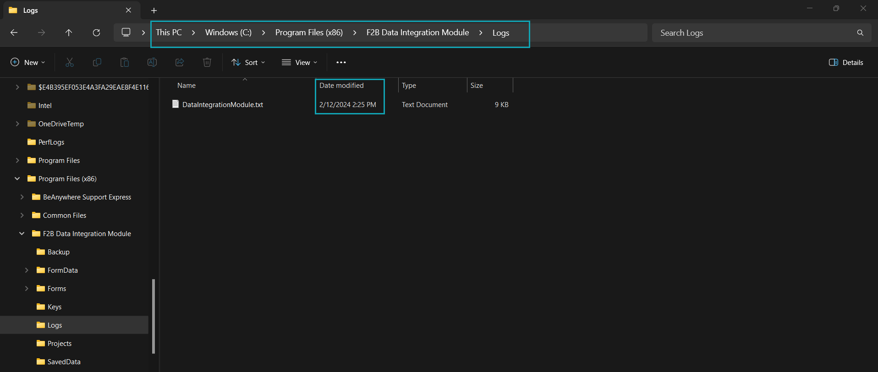Screen dimensions: 878x372
Task: Click the F2B Data Integration Module breadcrumb
Action: pos(417,32)
